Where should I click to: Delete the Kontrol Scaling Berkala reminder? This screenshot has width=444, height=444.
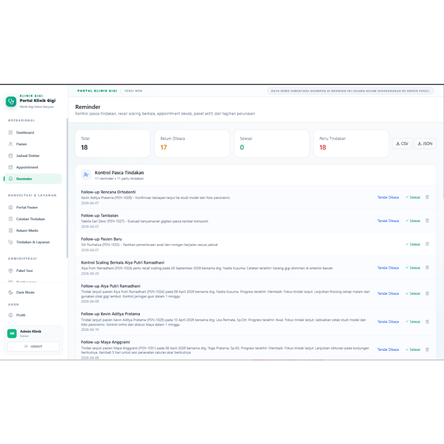point(427,268)
